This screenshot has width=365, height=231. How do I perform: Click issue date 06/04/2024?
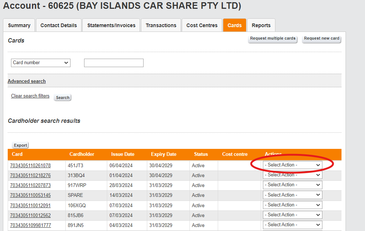(121, 165)
